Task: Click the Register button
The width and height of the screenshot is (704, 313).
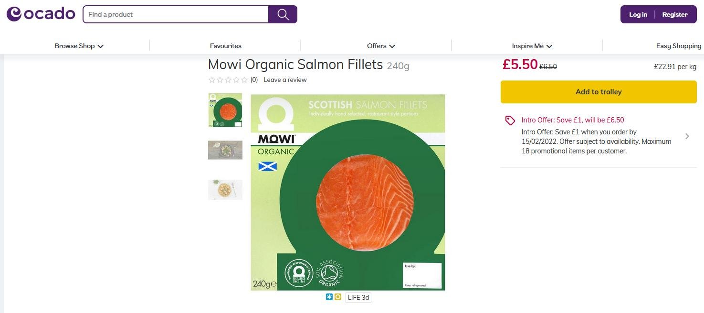Action: point(674,14)
